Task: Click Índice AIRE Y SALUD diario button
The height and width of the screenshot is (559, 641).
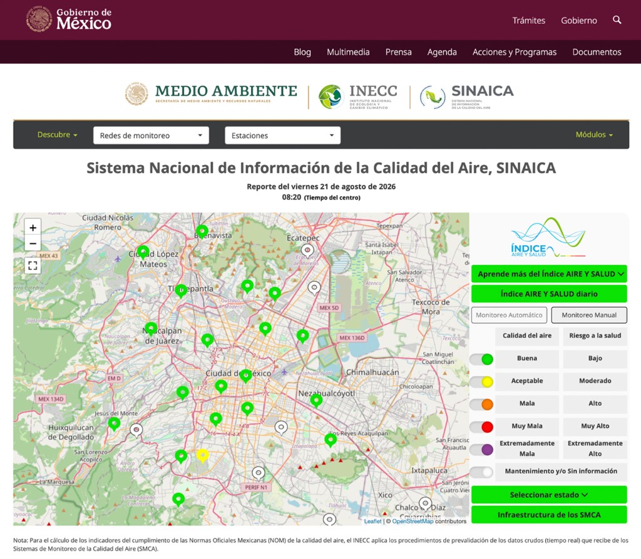Action: [549, 294]
